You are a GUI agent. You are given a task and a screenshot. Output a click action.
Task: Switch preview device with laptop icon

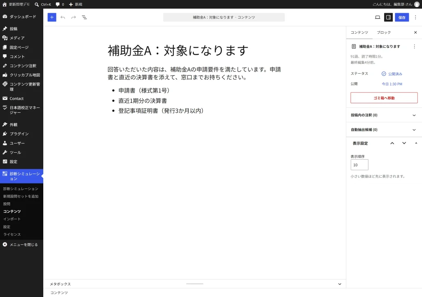coord(377,17)
